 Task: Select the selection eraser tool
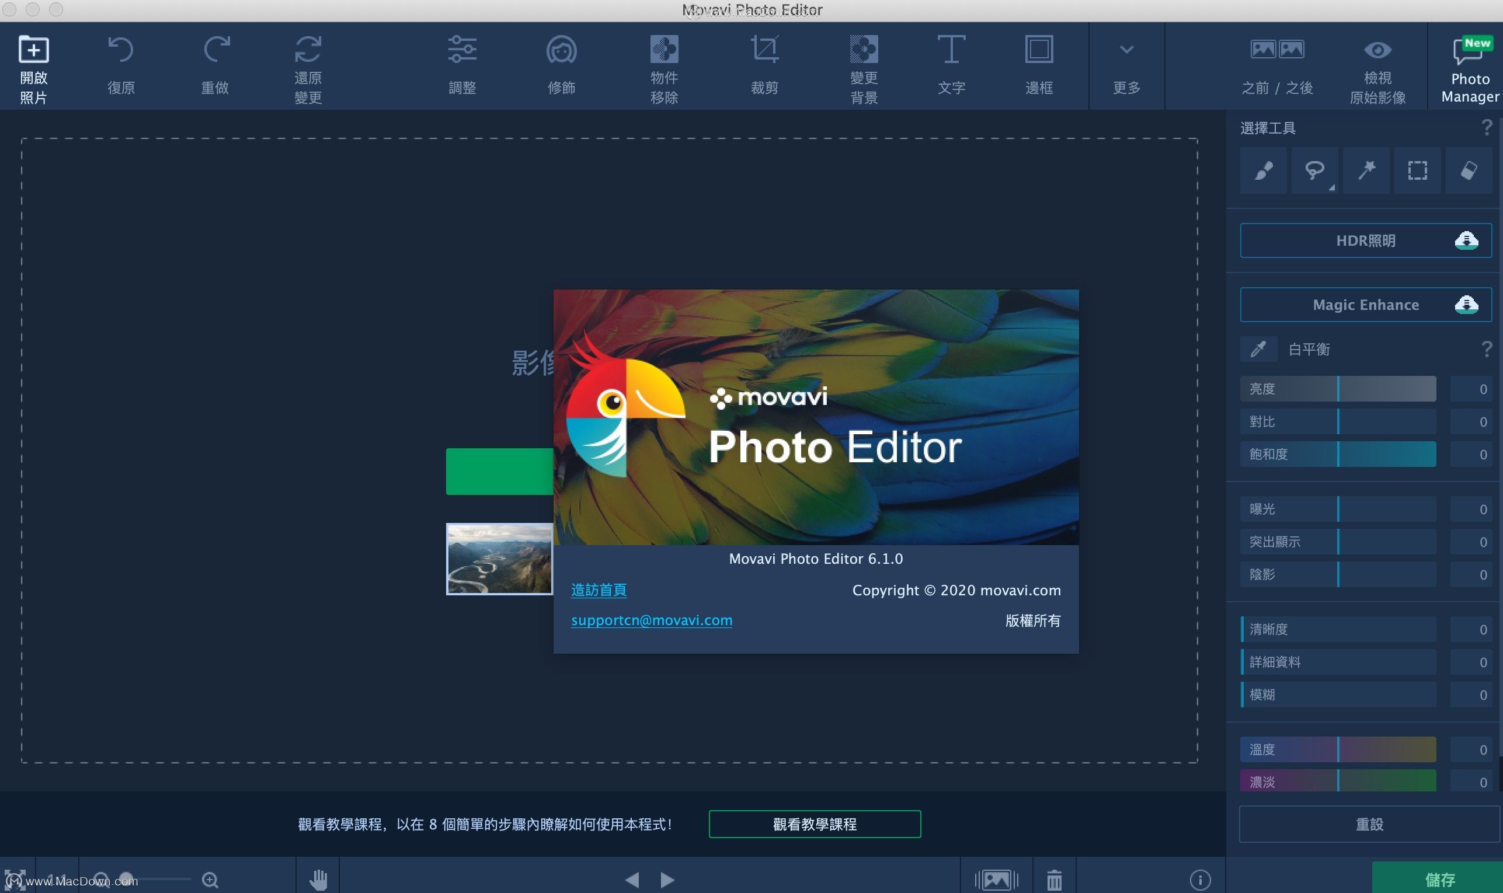(1469, 170)
